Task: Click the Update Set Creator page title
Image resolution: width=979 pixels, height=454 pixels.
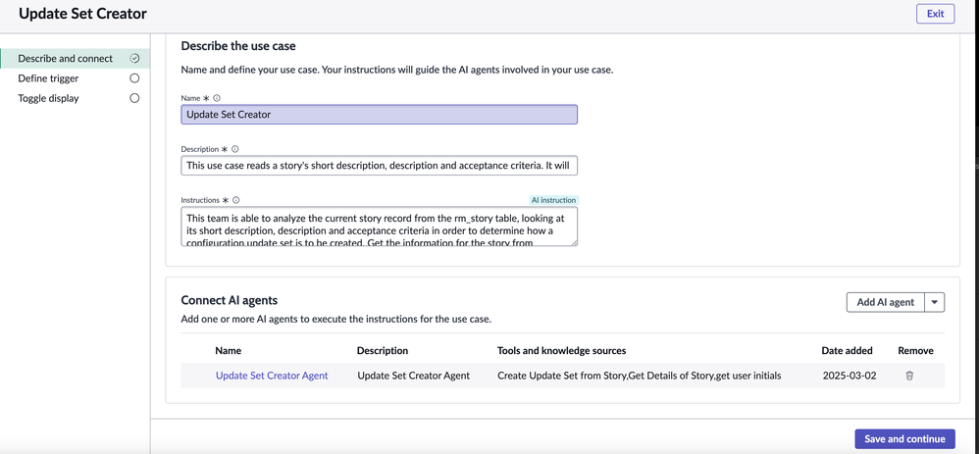Action: click(82, 14)
